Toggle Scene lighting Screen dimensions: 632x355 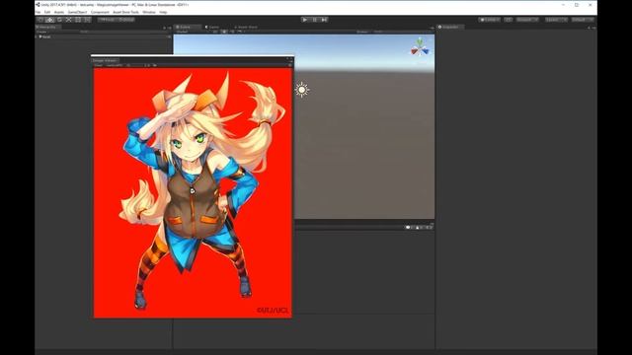click(x=224, y=32)
